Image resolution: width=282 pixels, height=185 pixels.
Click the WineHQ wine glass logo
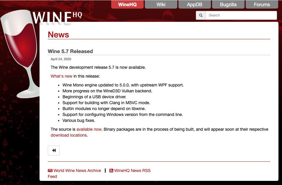coord(20,54)
